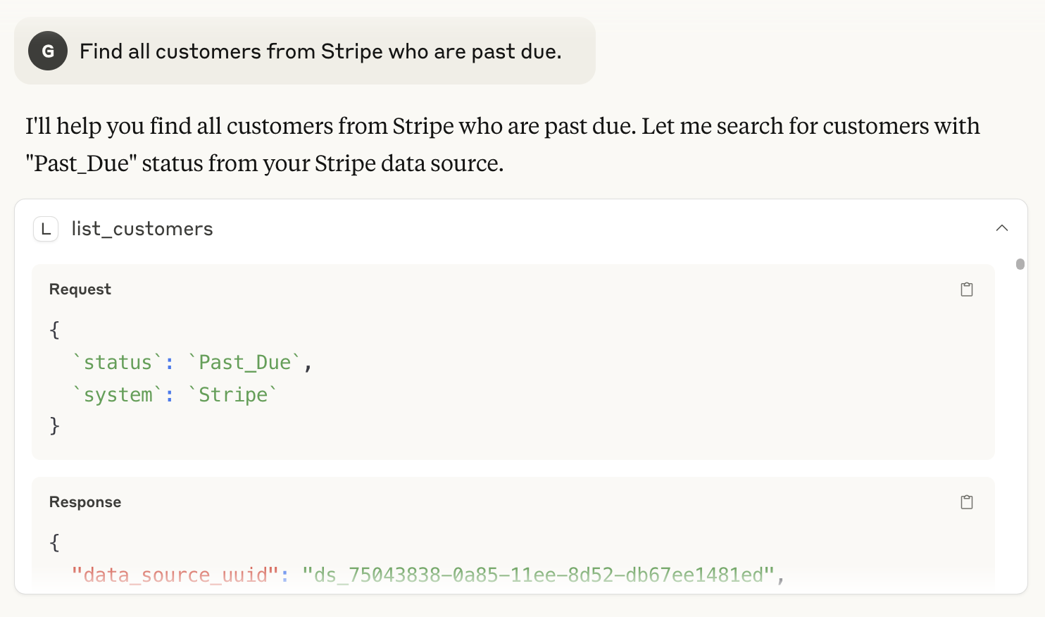This screenshot has width=1045, height=617.
Task: Click the Response heading label
Action: point(85,502)
